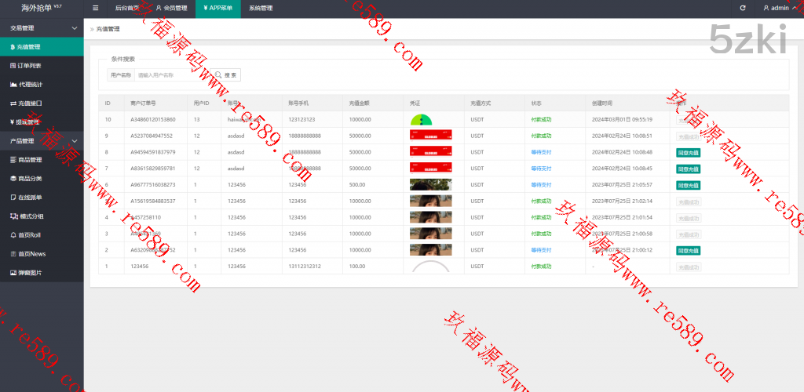The width and height of the screenshot is (804, 392).
Task: Open 商品分类 in the sidebar
Action: (x=30, y=178)
